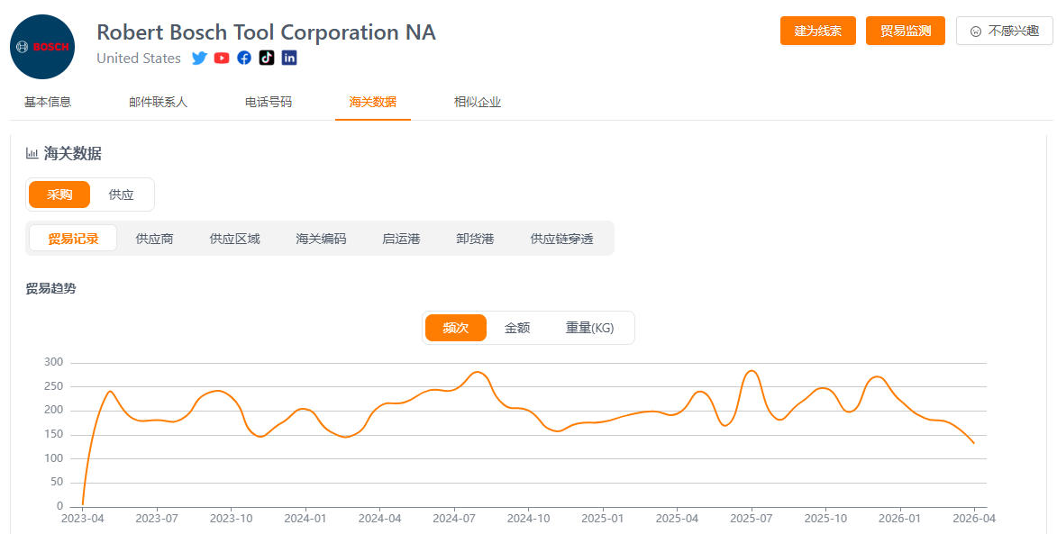Open the 卸货港 sub-tab
1057x534 pixels.
click(x=475, y=239)
